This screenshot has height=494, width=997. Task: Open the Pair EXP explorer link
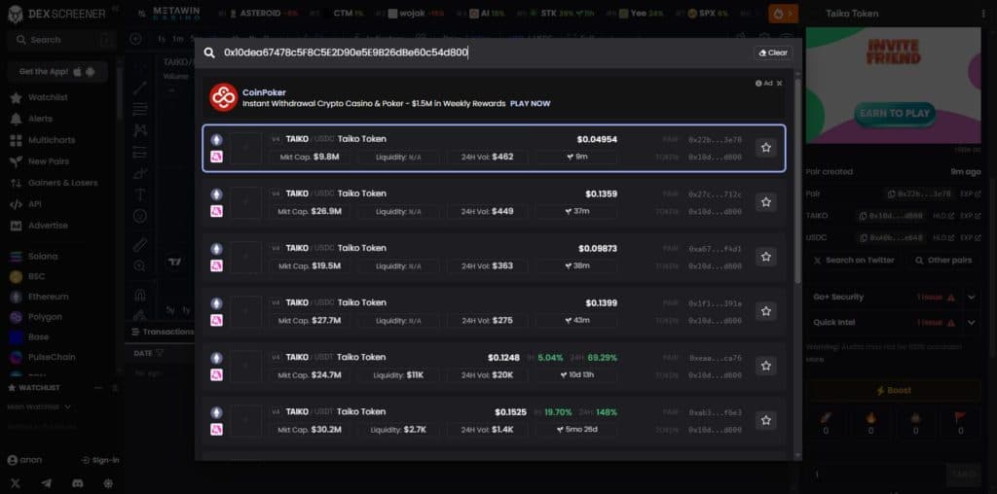point(969,194)
